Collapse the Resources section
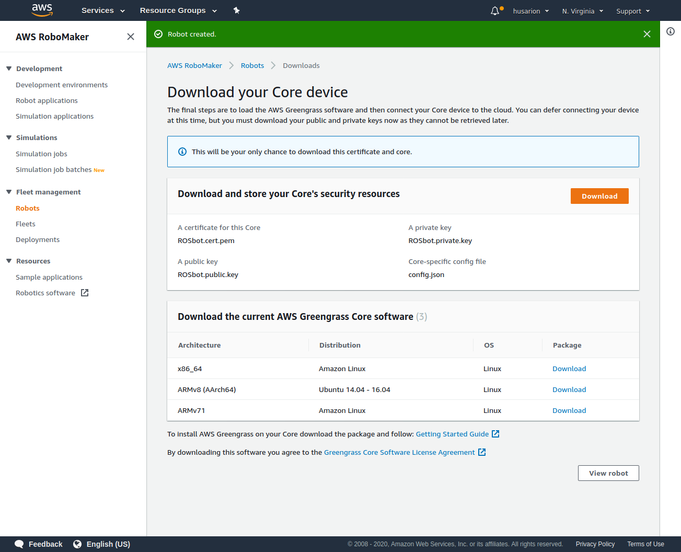 pos(9,261)
